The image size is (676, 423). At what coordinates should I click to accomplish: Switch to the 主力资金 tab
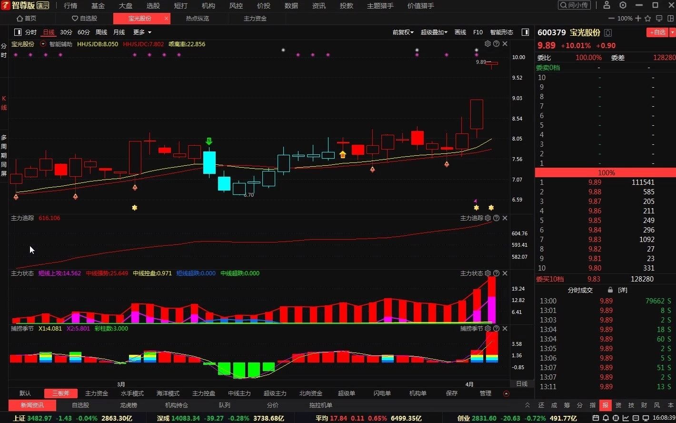tap(255, 19)
